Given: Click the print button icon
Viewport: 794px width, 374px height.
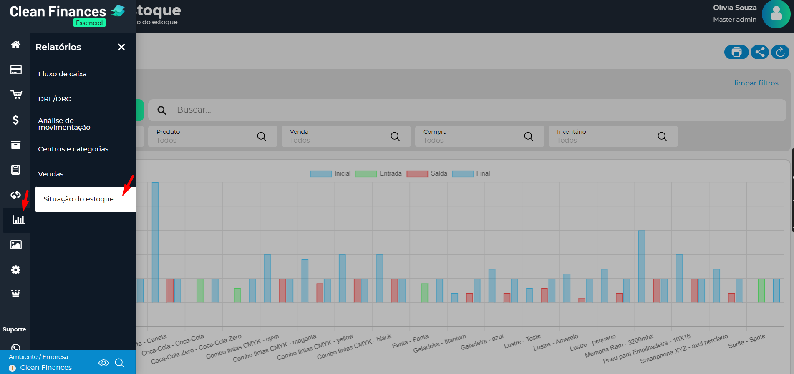Looking at the screenshot, I should (736, 52).
